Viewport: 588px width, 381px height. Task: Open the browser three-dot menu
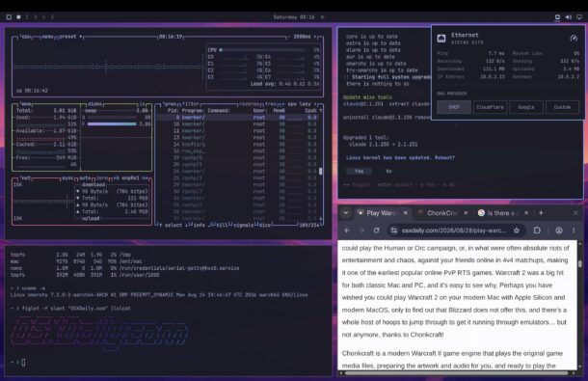click(x=574, y=231)
